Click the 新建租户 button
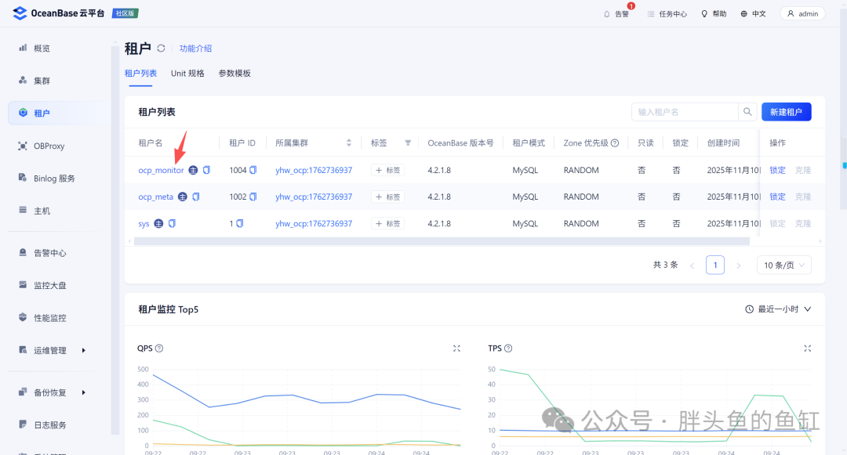847x455 pixels. click(786, 111)
